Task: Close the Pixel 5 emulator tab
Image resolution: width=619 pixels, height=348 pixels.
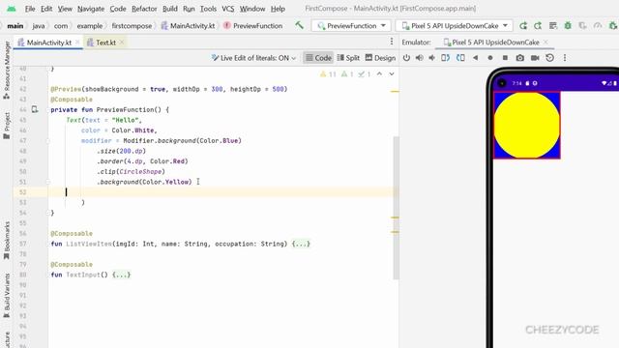Action: tap(545, 42)
